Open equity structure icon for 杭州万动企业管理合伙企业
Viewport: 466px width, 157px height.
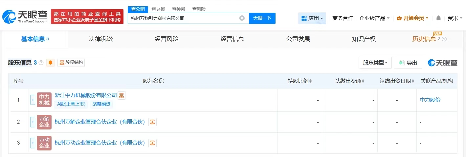(152, 143)
